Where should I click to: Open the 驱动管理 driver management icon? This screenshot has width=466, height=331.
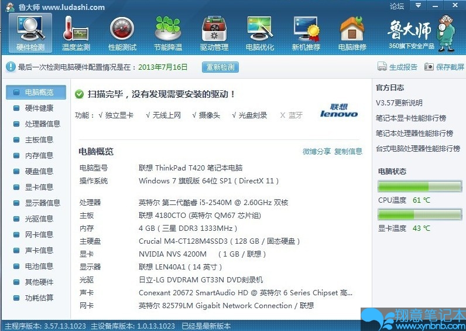click(x=214, y=33)
